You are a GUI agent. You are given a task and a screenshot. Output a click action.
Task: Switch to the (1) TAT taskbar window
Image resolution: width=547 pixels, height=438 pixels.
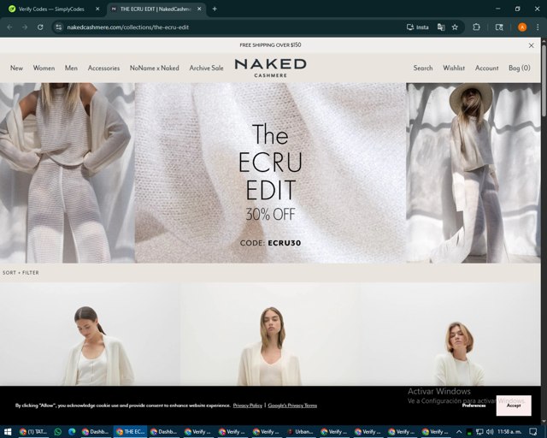tap(33, 432)
